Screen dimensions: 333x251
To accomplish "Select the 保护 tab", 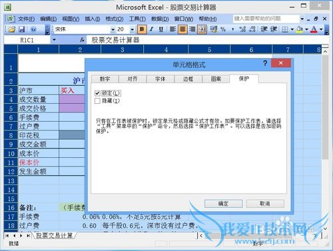I will pyautogui.click(x=244, y=79).
